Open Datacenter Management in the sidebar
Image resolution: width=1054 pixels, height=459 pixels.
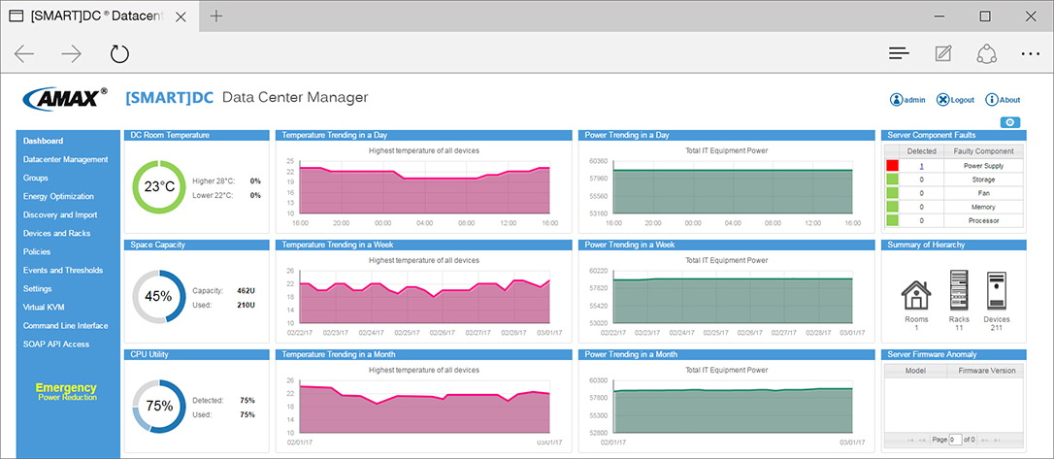point(65,159)
